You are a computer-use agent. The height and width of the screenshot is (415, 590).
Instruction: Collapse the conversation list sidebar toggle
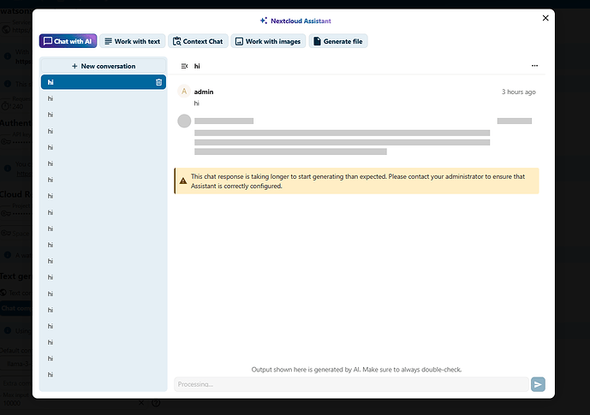coord(184,66)
